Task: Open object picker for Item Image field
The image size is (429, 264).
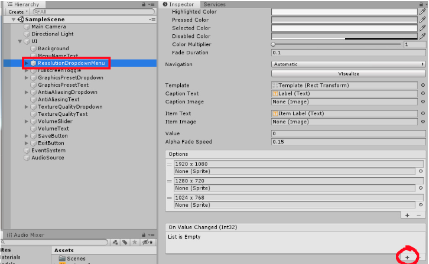Action: 422,122
